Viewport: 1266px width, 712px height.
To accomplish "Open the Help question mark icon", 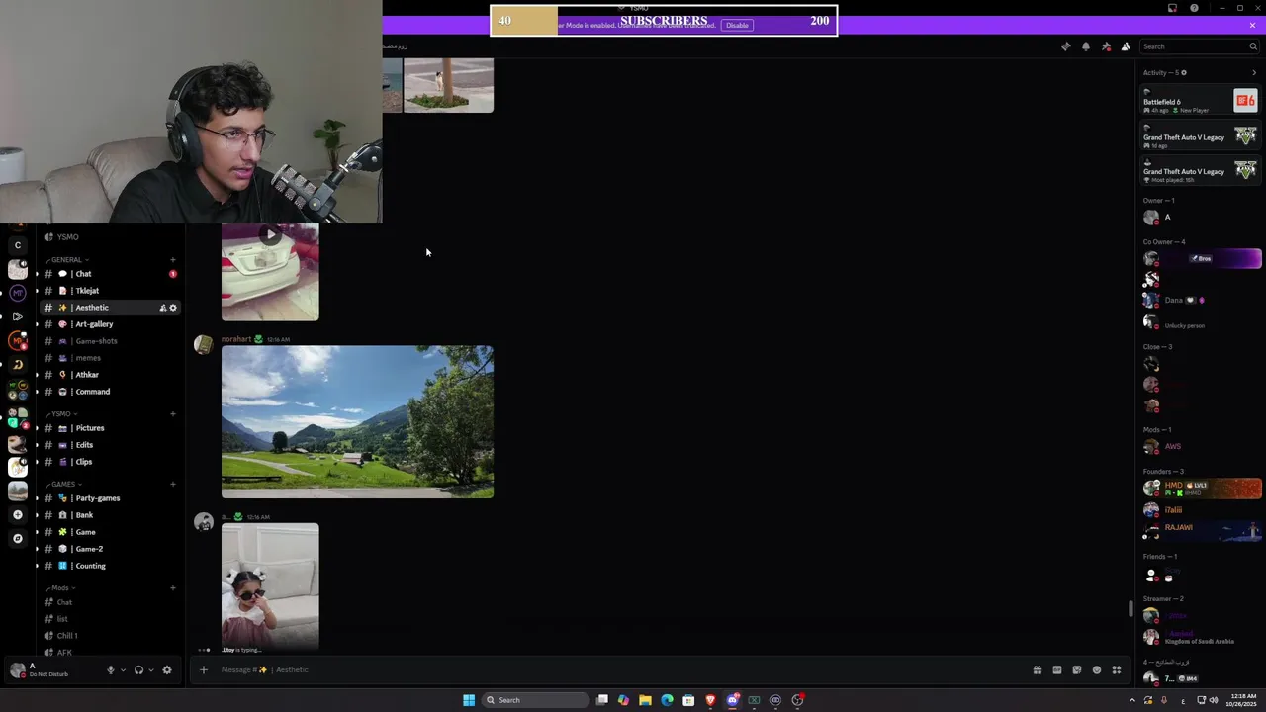I will tap(1194, 8).
